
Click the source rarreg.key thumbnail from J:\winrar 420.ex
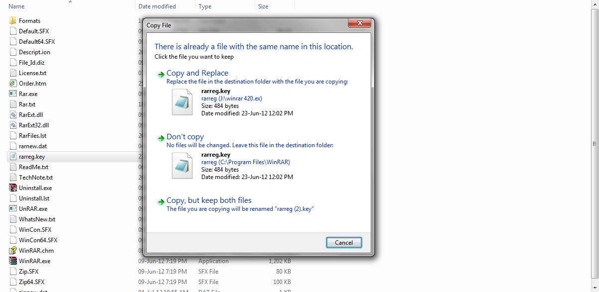tap(182, 102)
